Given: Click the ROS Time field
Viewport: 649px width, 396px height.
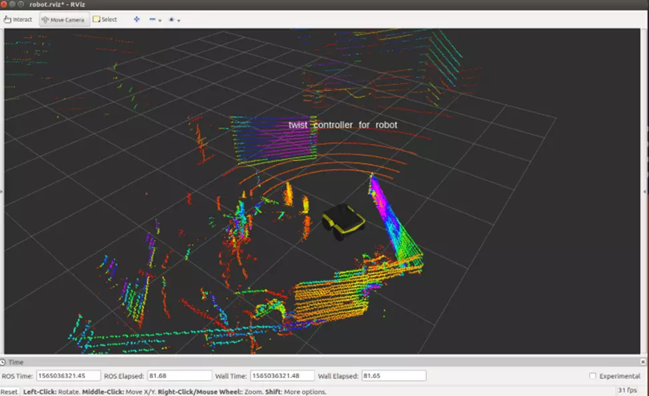Looking at the screenshot, I should (69, 376).
